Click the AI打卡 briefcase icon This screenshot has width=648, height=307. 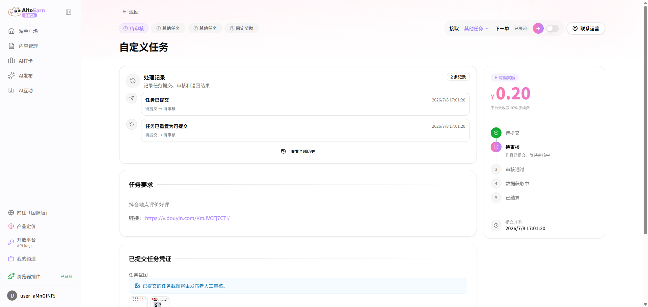coord(11,61)
